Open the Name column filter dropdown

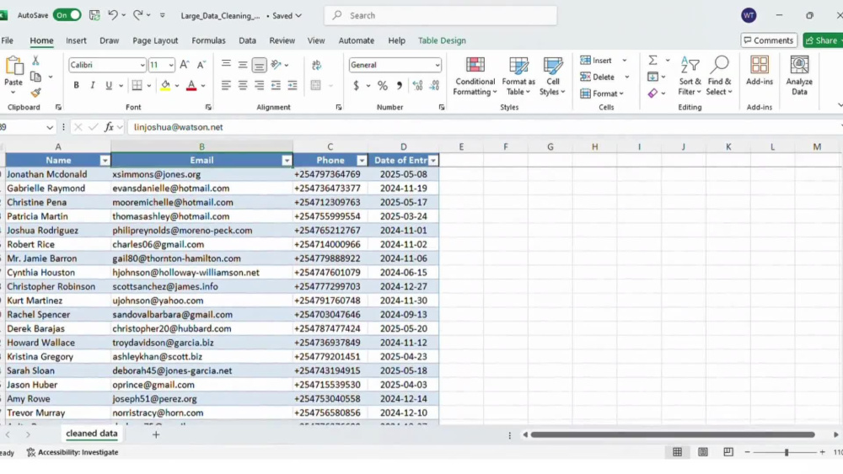pos(105,161)
